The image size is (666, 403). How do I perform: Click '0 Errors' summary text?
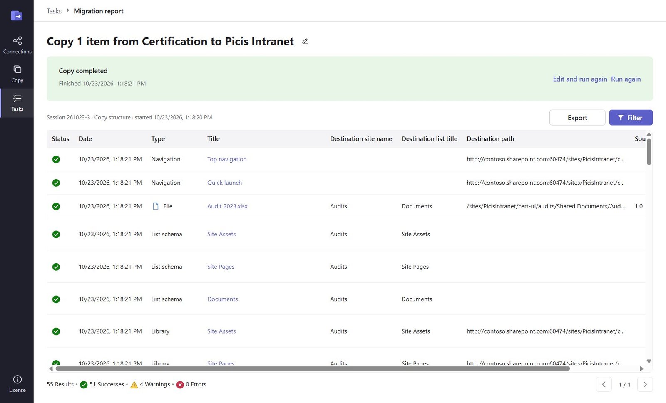point(196,385)
